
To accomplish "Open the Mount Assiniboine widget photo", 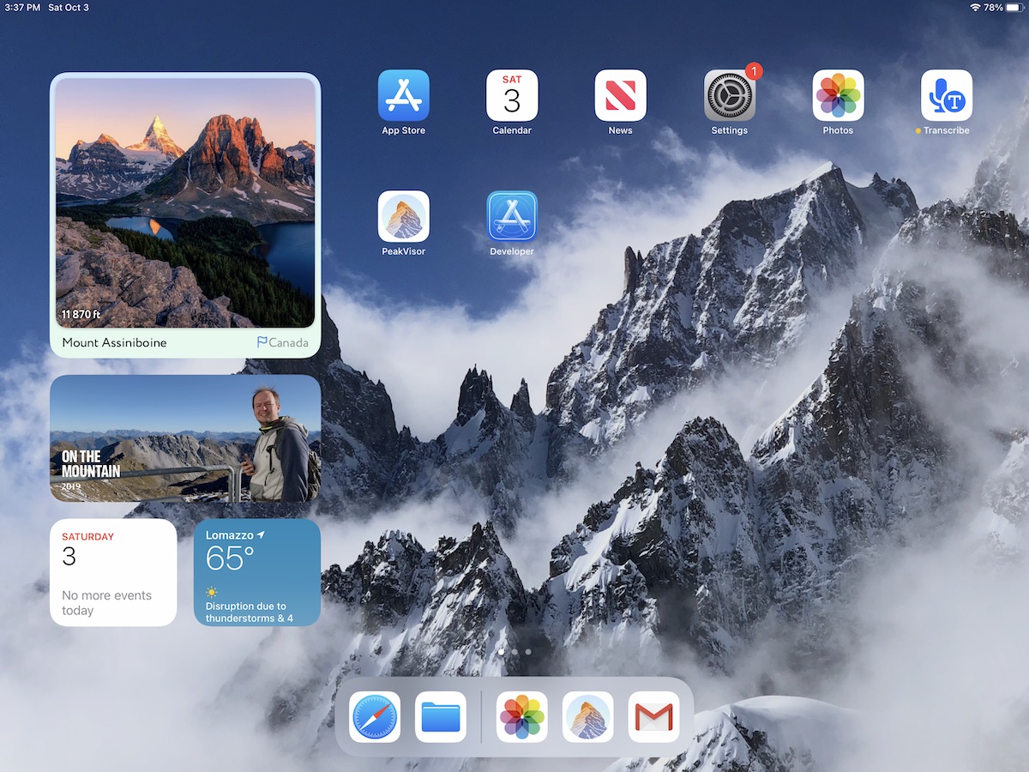I will [x=185, y=202].
